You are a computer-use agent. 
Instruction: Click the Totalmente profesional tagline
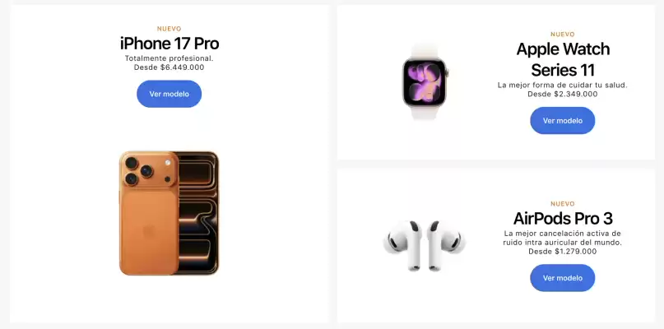click(169, 58)
